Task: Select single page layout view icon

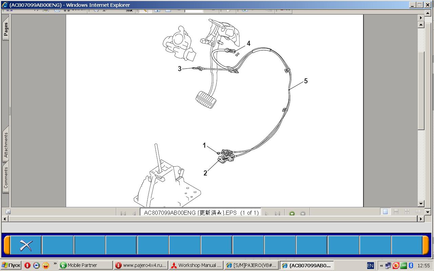Action: pos(385,212)
